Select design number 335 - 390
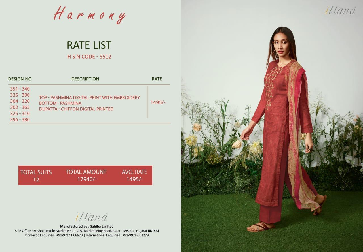 pyautogui.click(x=20, y=95)
